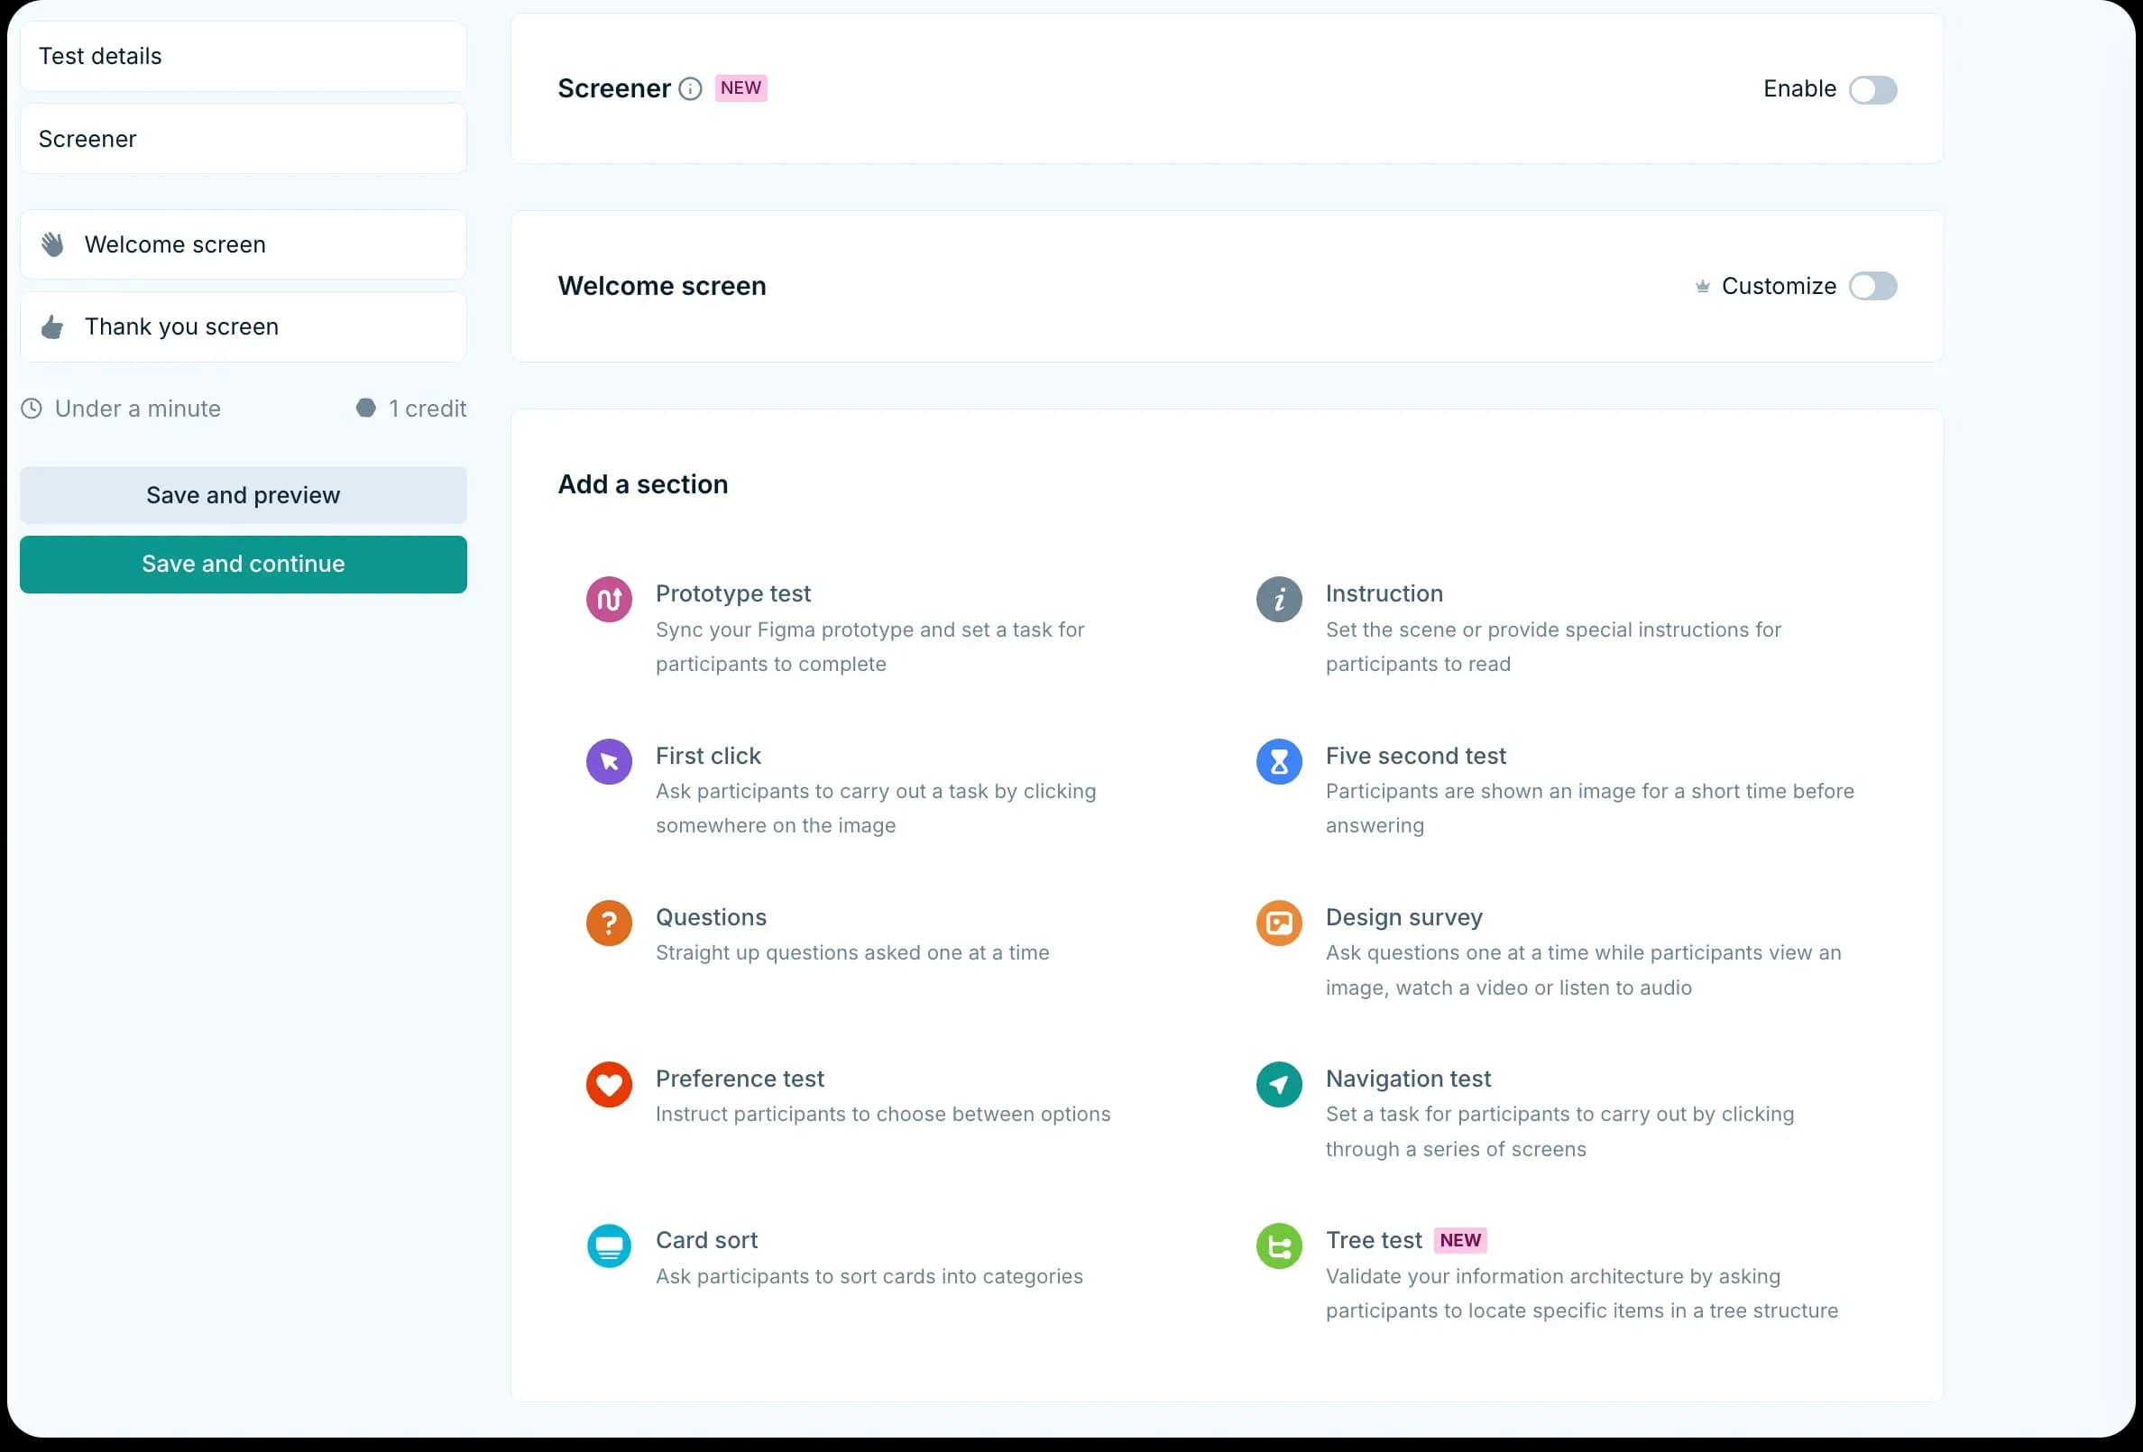Open Test details in sidebar
2143x1452 pixels.
pos(243,56)
